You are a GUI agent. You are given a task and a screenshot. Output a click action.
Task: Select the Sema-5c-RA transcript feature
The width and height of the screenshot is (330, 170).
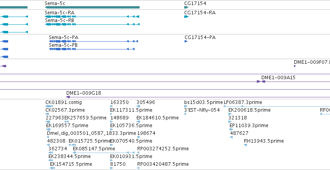coord(92,17)
